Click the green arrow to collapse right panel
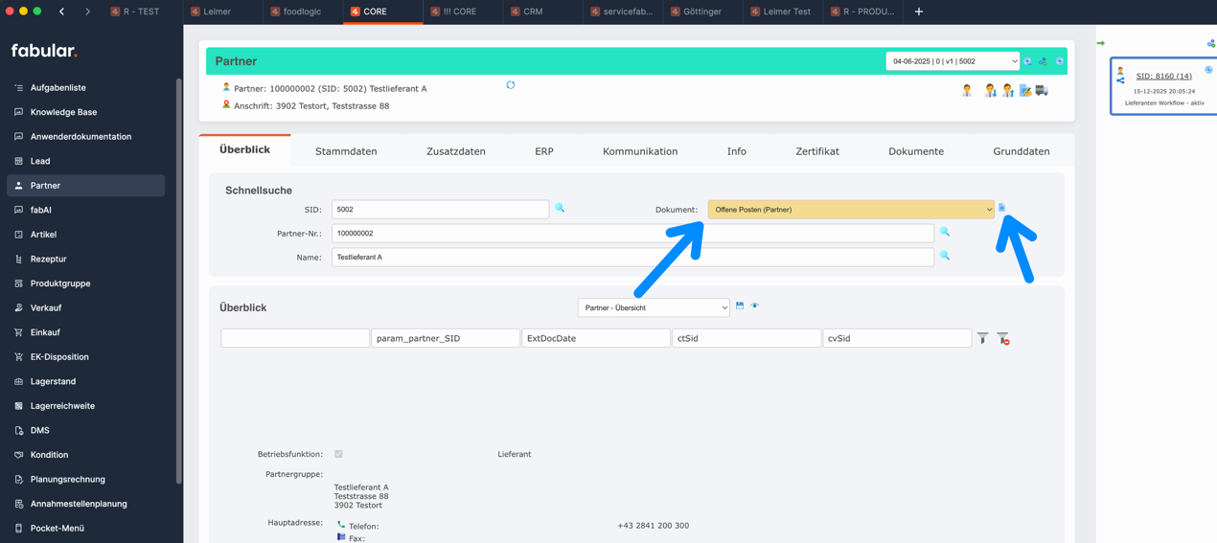 click(x=1101, y=43)
